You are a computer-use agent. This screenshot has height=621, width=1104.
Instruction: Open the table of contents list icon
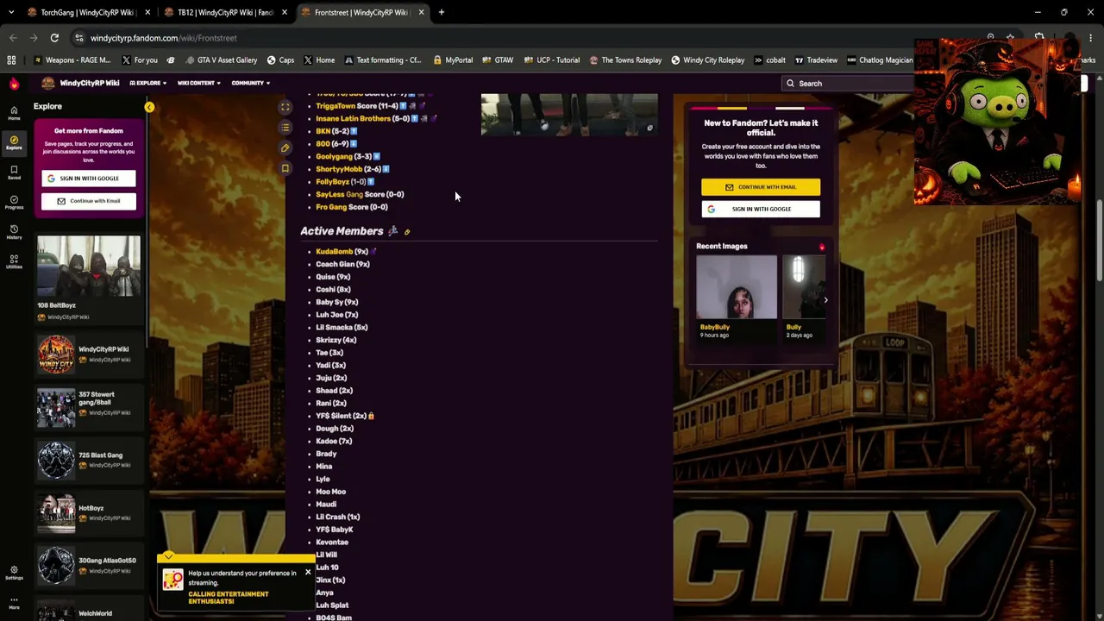285,128
